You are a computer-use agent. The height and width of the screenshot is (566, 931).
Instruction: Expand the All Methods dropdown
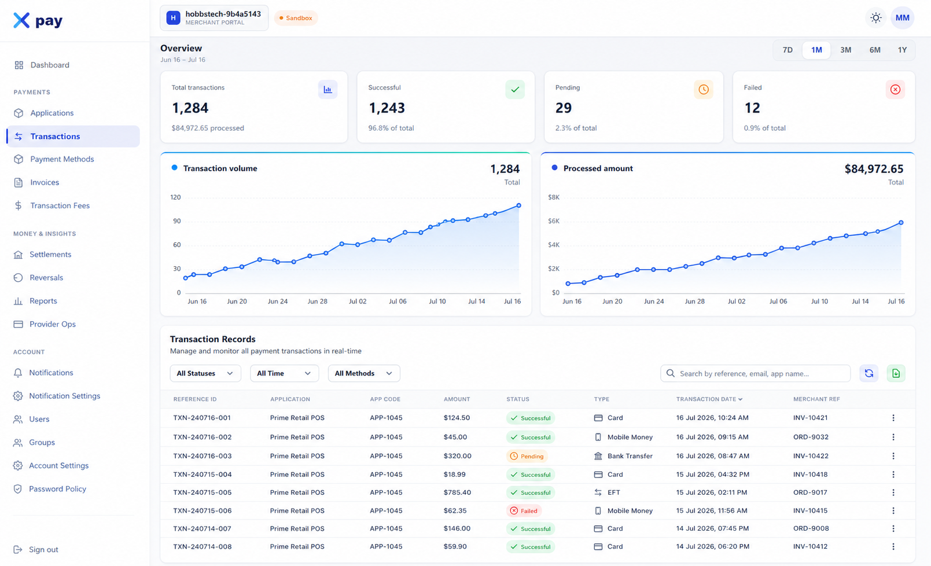pos(363,373)
